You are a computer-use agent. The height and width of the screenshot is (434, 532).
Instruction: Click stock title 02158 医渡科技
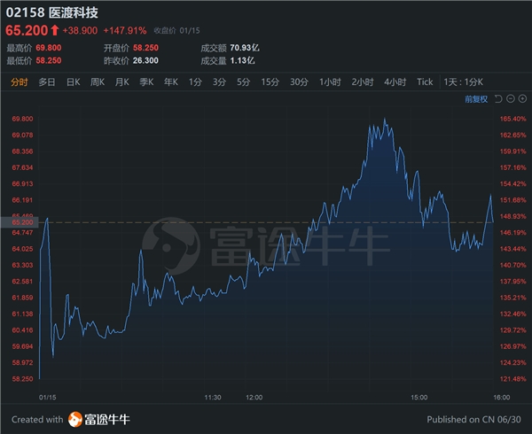pyautogui.click(x=52, y=13)
